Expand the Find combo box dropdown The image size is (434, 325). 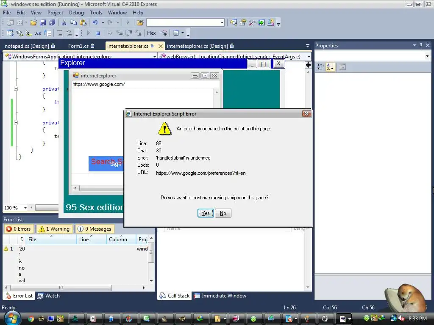(x=222, y=23)
